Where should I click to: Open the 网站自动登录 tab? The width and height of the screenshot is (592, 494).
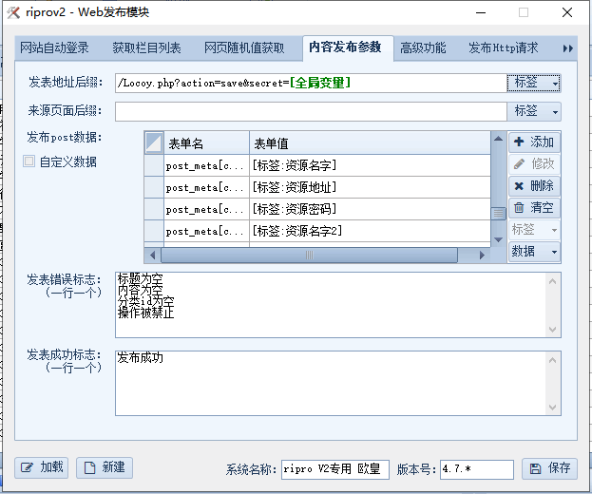[54, 47]
